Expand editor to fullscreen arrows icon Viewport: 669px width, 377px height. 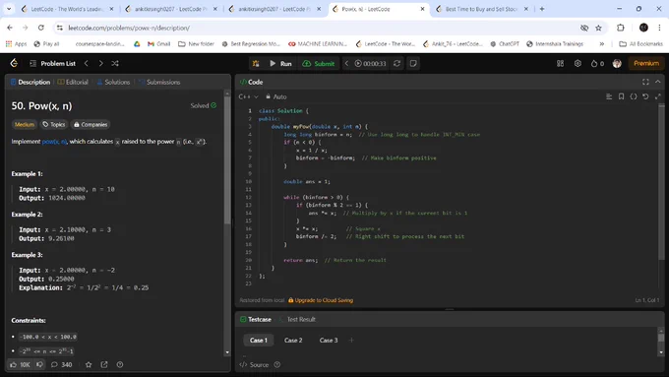tap(658, 96)
